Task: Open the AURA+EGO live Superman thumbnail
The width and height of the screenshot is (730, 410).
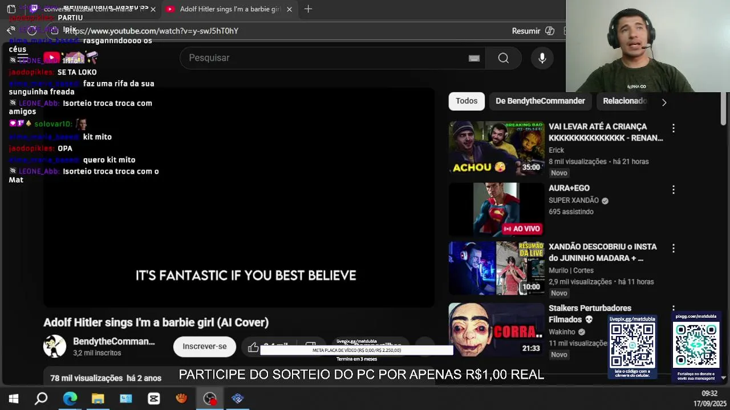Action: coord(496,210)
